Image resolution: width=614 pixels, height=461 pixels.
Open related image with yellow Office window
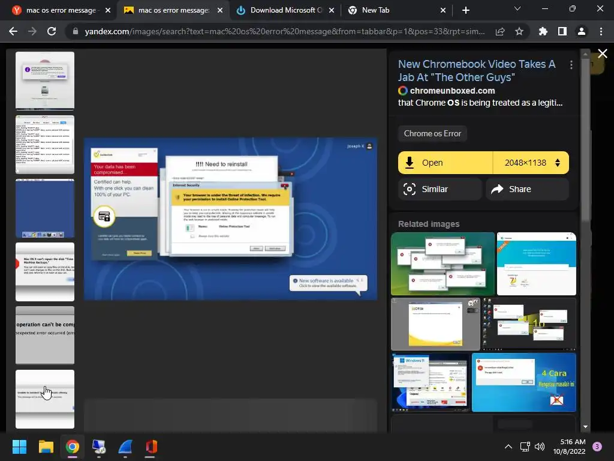[435, 324]
